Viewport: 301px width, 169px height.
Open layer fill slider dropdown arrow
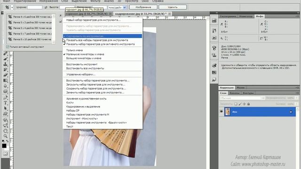[297, 104]
